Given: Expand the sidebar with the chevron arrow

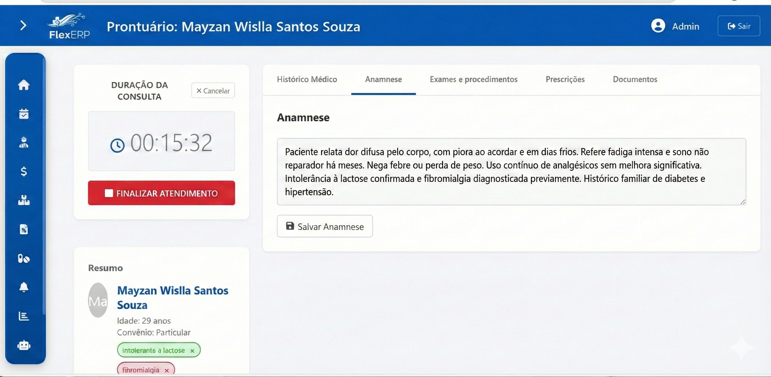Looking at the screenshot, I should (x=23, y=26).
